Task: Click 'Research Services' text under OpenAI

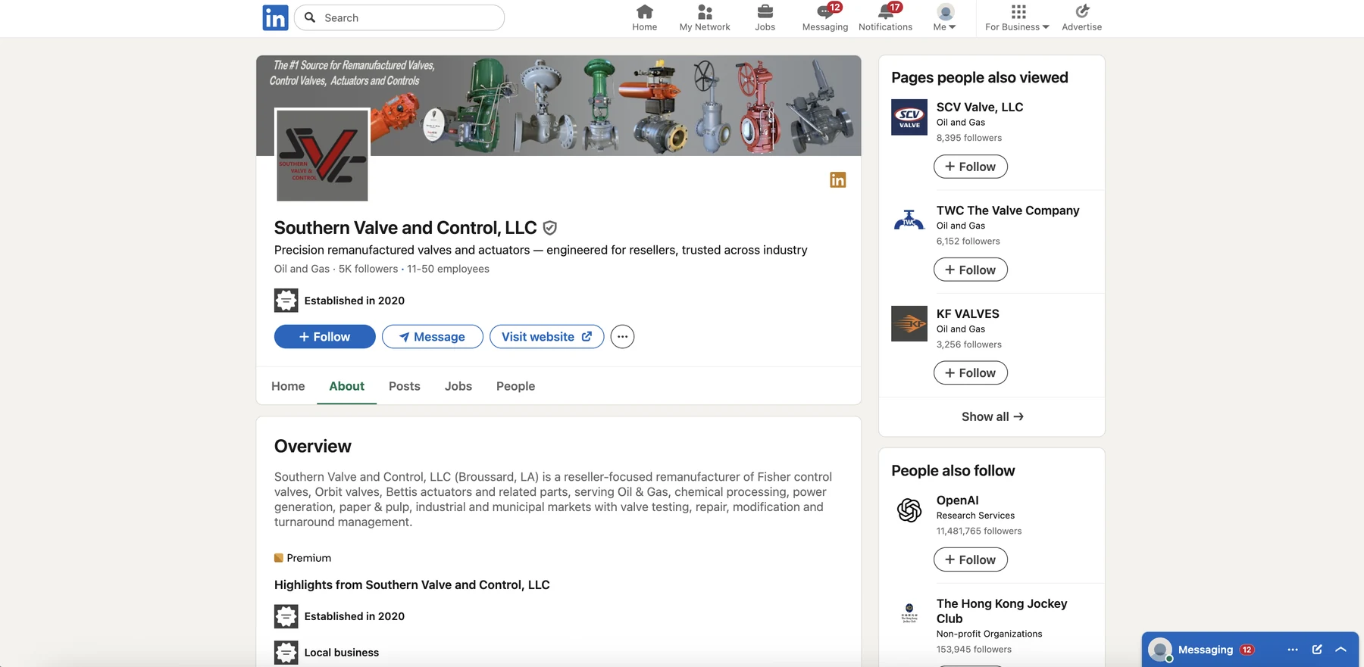Action: 975,516
